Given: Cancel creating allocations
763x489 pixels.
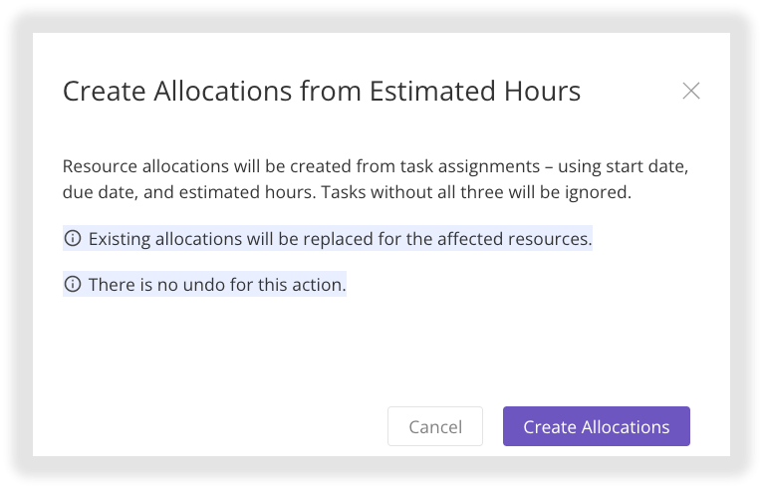Looking at the screenshot, I should (x=435, y=426).
